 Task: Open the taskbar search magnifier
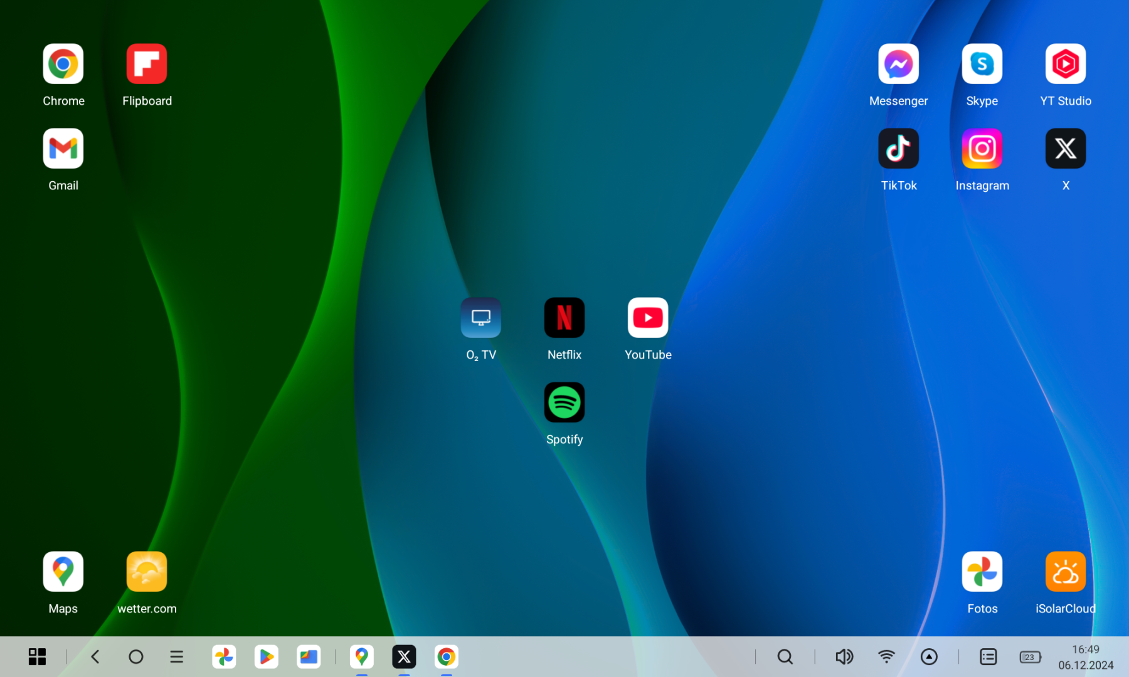click(785, 657)
